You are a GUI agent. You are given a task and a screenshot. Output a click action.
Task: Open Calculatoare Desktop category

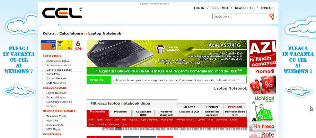[x=59, y=102]
